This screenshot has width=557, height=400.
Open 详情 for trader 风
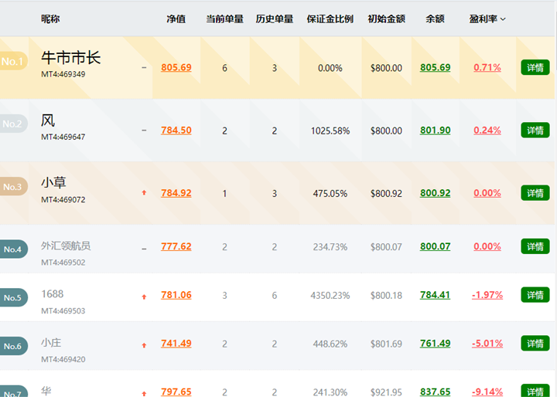point(535,131)
